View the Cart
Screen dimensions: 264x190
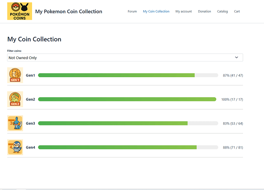tap(237, 11)
